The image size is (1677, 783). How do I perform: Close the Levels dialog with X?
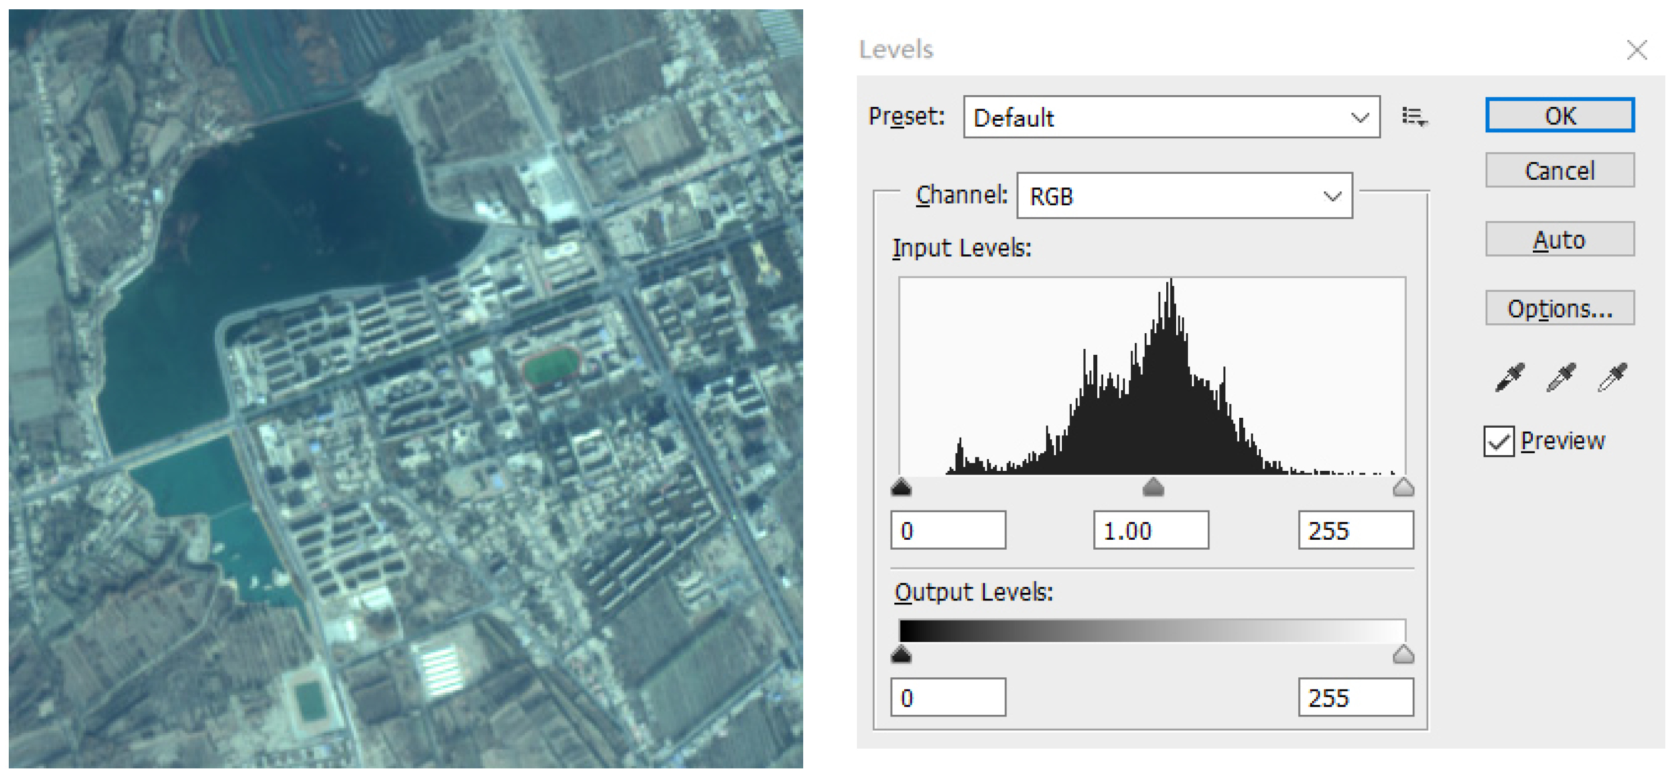pos(1637,50)
